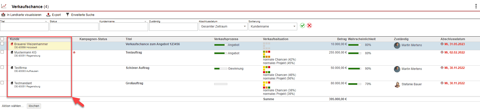This screenshot has width=480, height=110.
Task: Click Martin Mertens avatar in first row
Action: pyautogui.click(x=397, y=45)
